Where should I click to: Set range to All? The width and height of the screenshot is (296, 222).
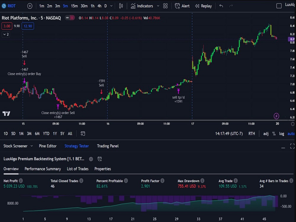click(70, 134)
